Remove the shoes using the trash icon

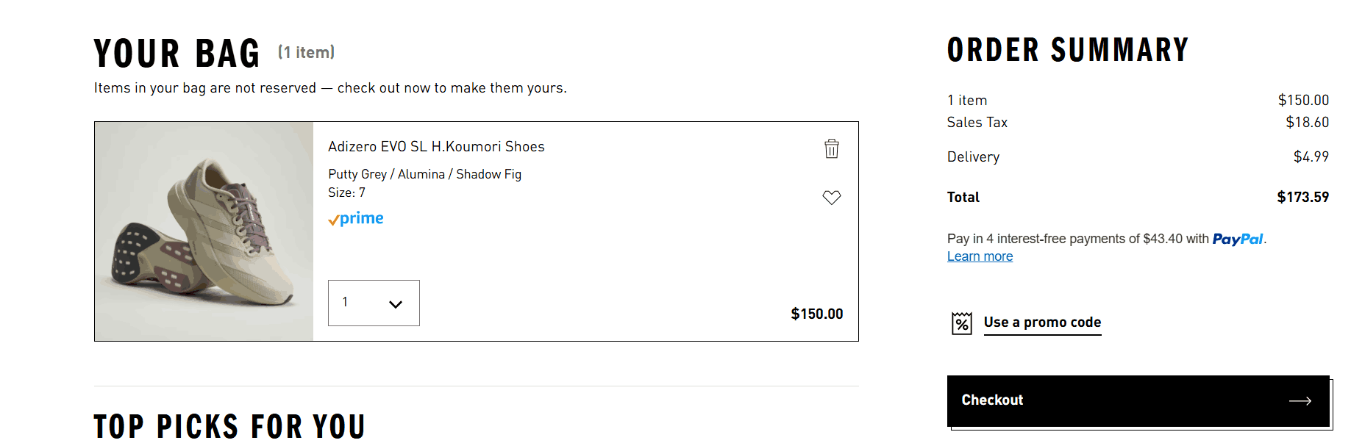click(832, 148)
